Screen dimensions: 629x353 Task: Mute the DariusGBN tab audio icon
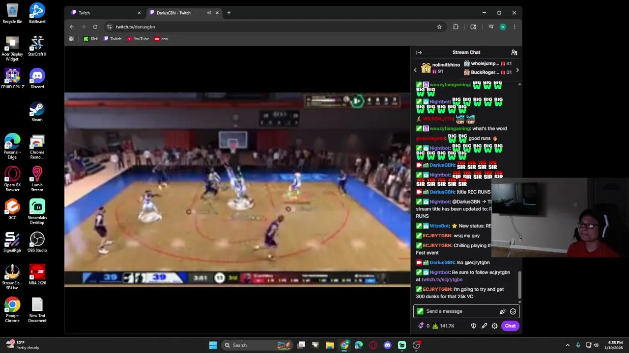pos(209,13)
